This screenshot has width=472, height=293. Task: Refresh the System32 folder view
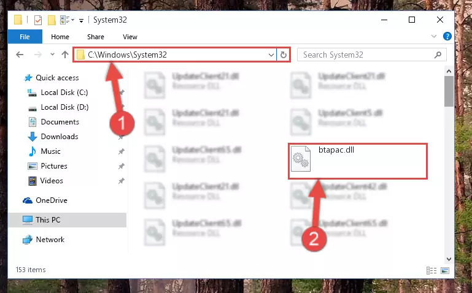coord(283,55)
